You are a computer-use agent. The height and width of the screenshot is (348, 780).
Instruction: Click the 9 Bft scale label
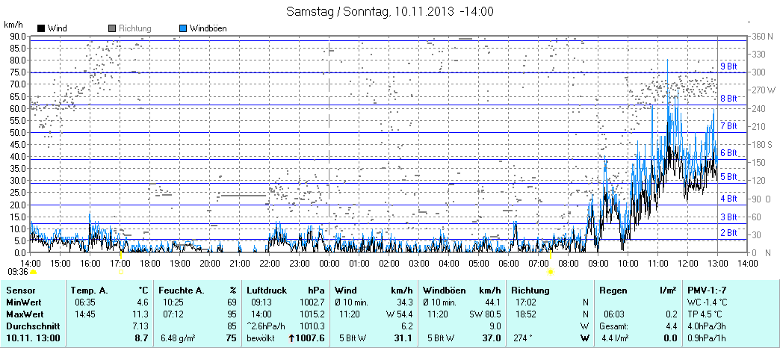pos(728,66)
